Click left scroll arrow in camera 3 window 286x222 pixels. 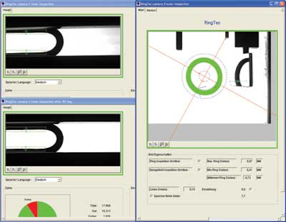(139, 218)
